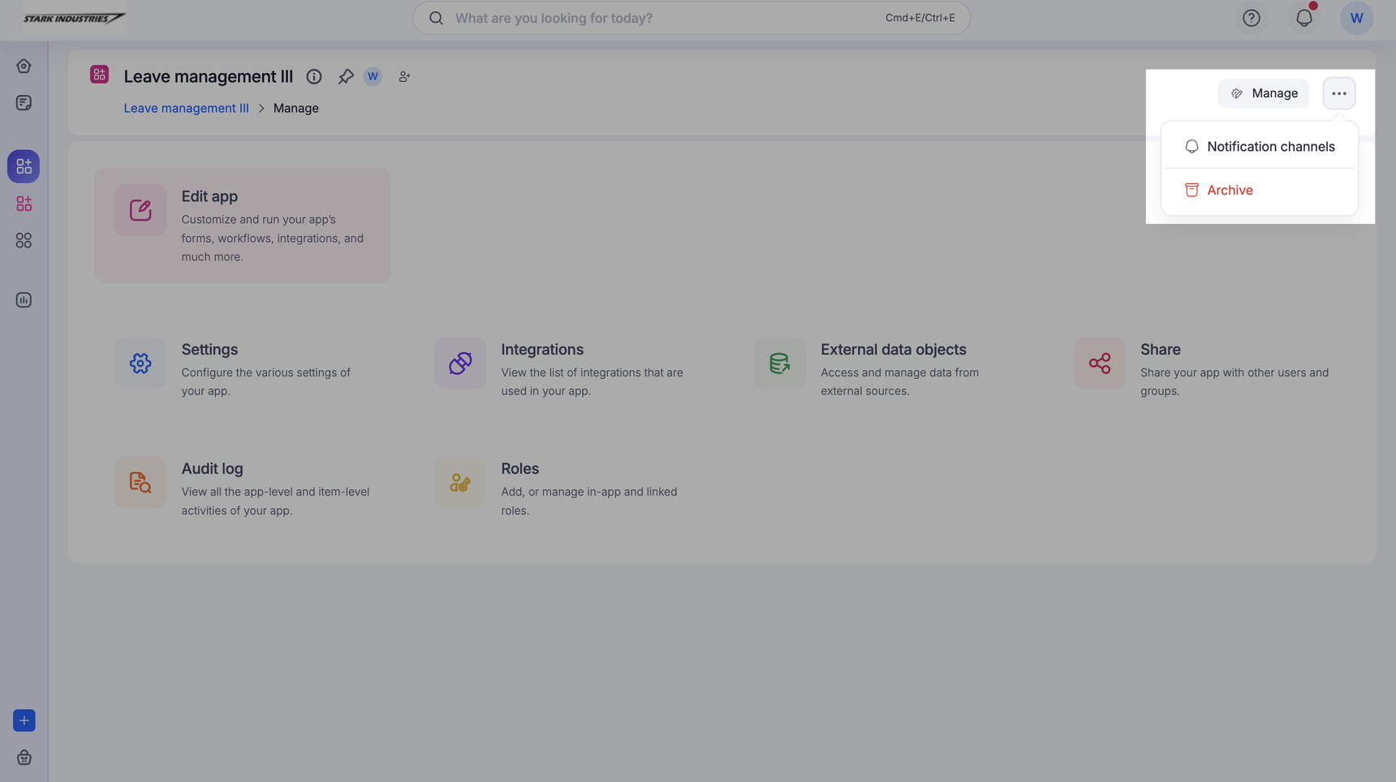This screenshot has width=1396, height=782.
Task: Click the Settings gear icon
Action: click(x=140, y=363)
